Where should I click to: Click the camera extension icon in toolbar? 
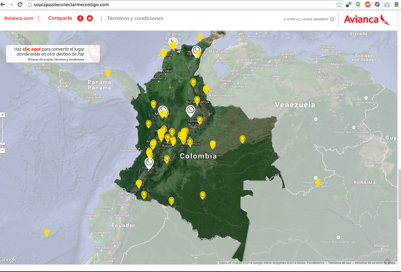pyautogui.click(x=386, y=5)
